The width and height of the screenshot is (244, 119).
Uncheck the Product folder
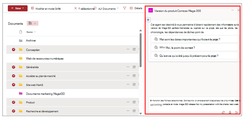(13, 102)
